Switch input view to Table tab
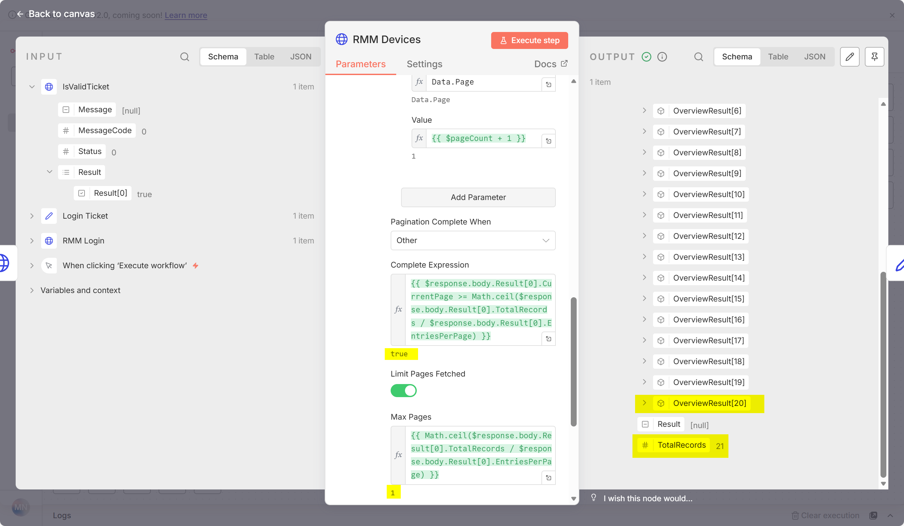904x526 pixels. pyautogui.click(x=264, y=57)
